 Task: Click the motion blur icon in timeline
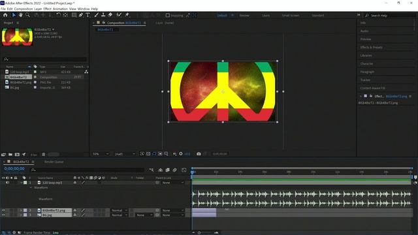click(x=174, y=170)
